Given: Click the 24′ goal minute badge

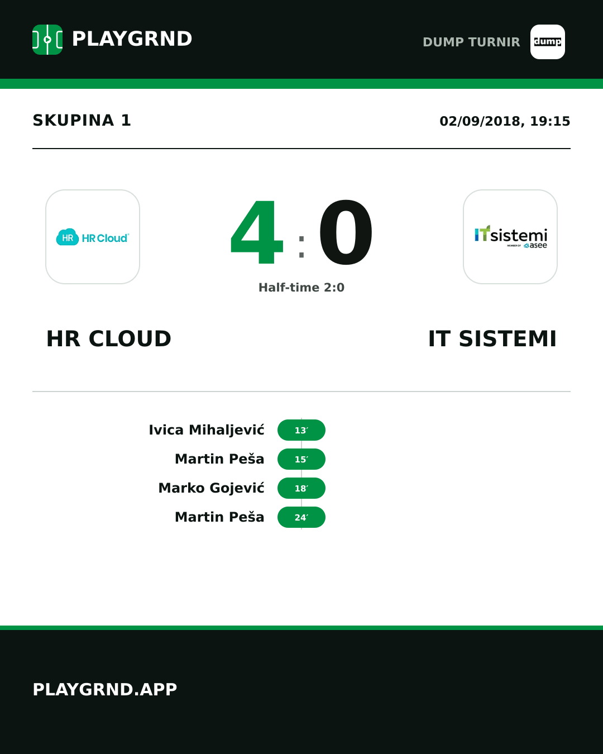Looking at the screenshot, I should click(x=301, y=517).
